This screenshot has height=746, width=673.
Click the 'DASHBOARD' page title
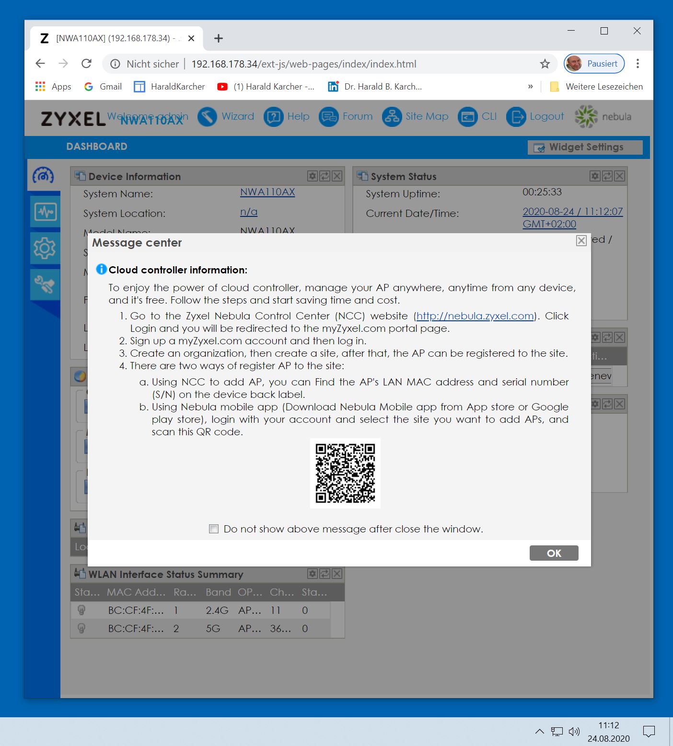click(97, 147)
